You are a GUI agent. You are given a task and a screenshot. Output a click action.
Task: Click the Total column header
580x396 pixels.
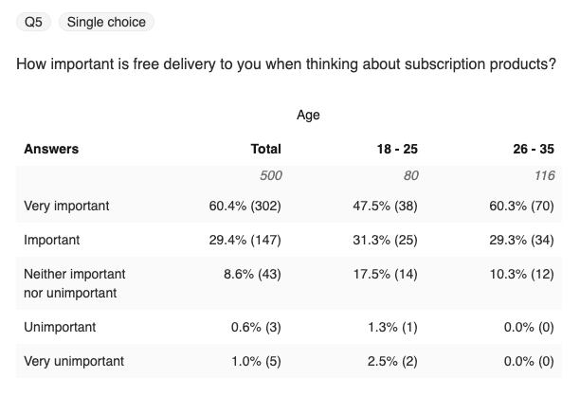[x=266, y=149]
